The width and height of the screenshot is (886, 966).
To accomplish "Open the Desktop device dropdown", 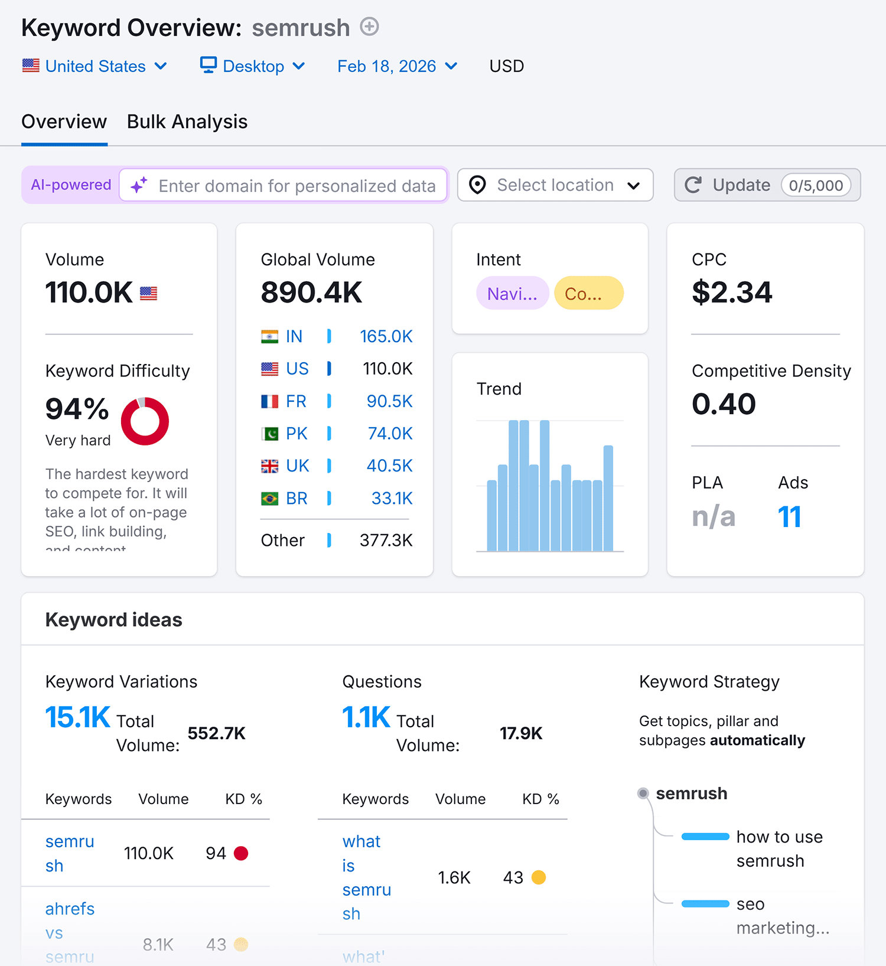I will [x=253, y=66].
